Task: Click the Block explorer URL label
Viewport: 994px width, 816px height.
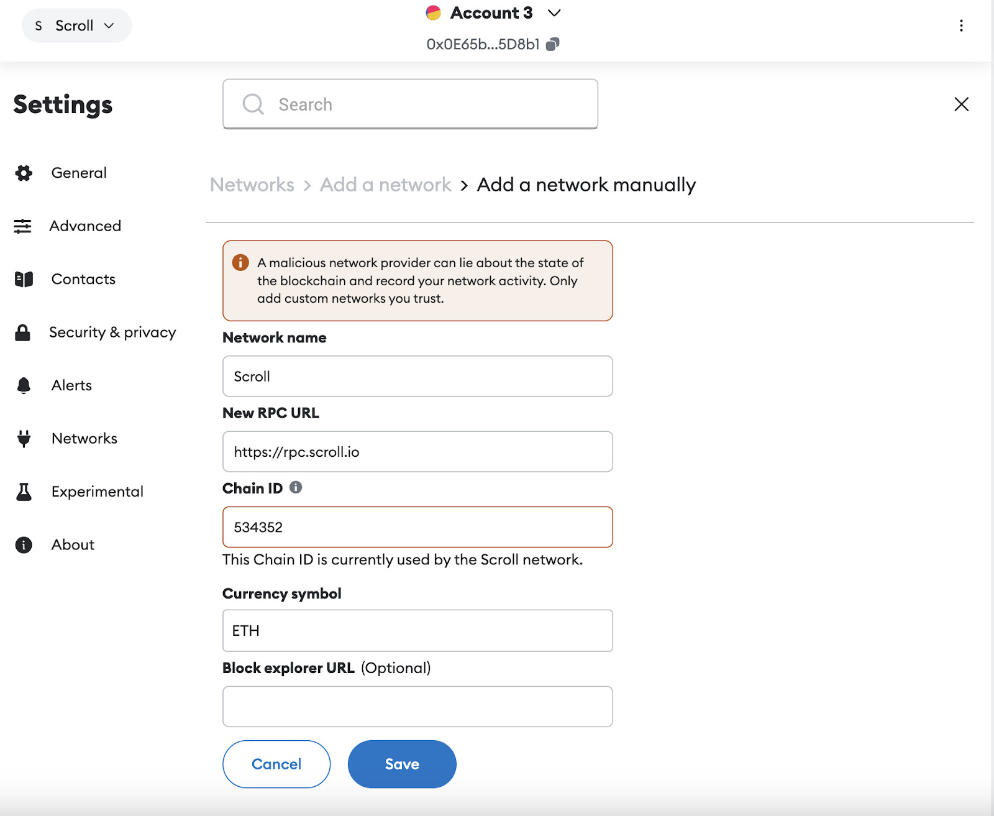Action: point(288,668)
